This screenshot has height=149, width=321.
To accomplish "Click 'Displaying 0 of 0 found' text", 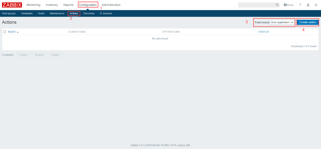I will coord(304,46).
